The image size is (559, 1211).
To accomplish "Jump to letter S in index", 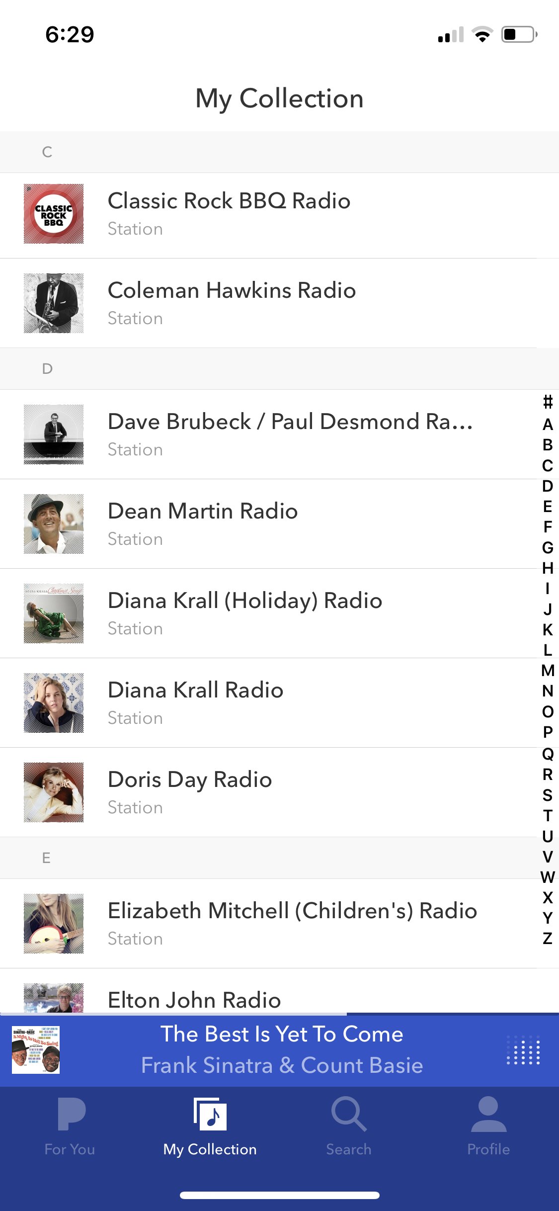I will (x=548, y=795).
